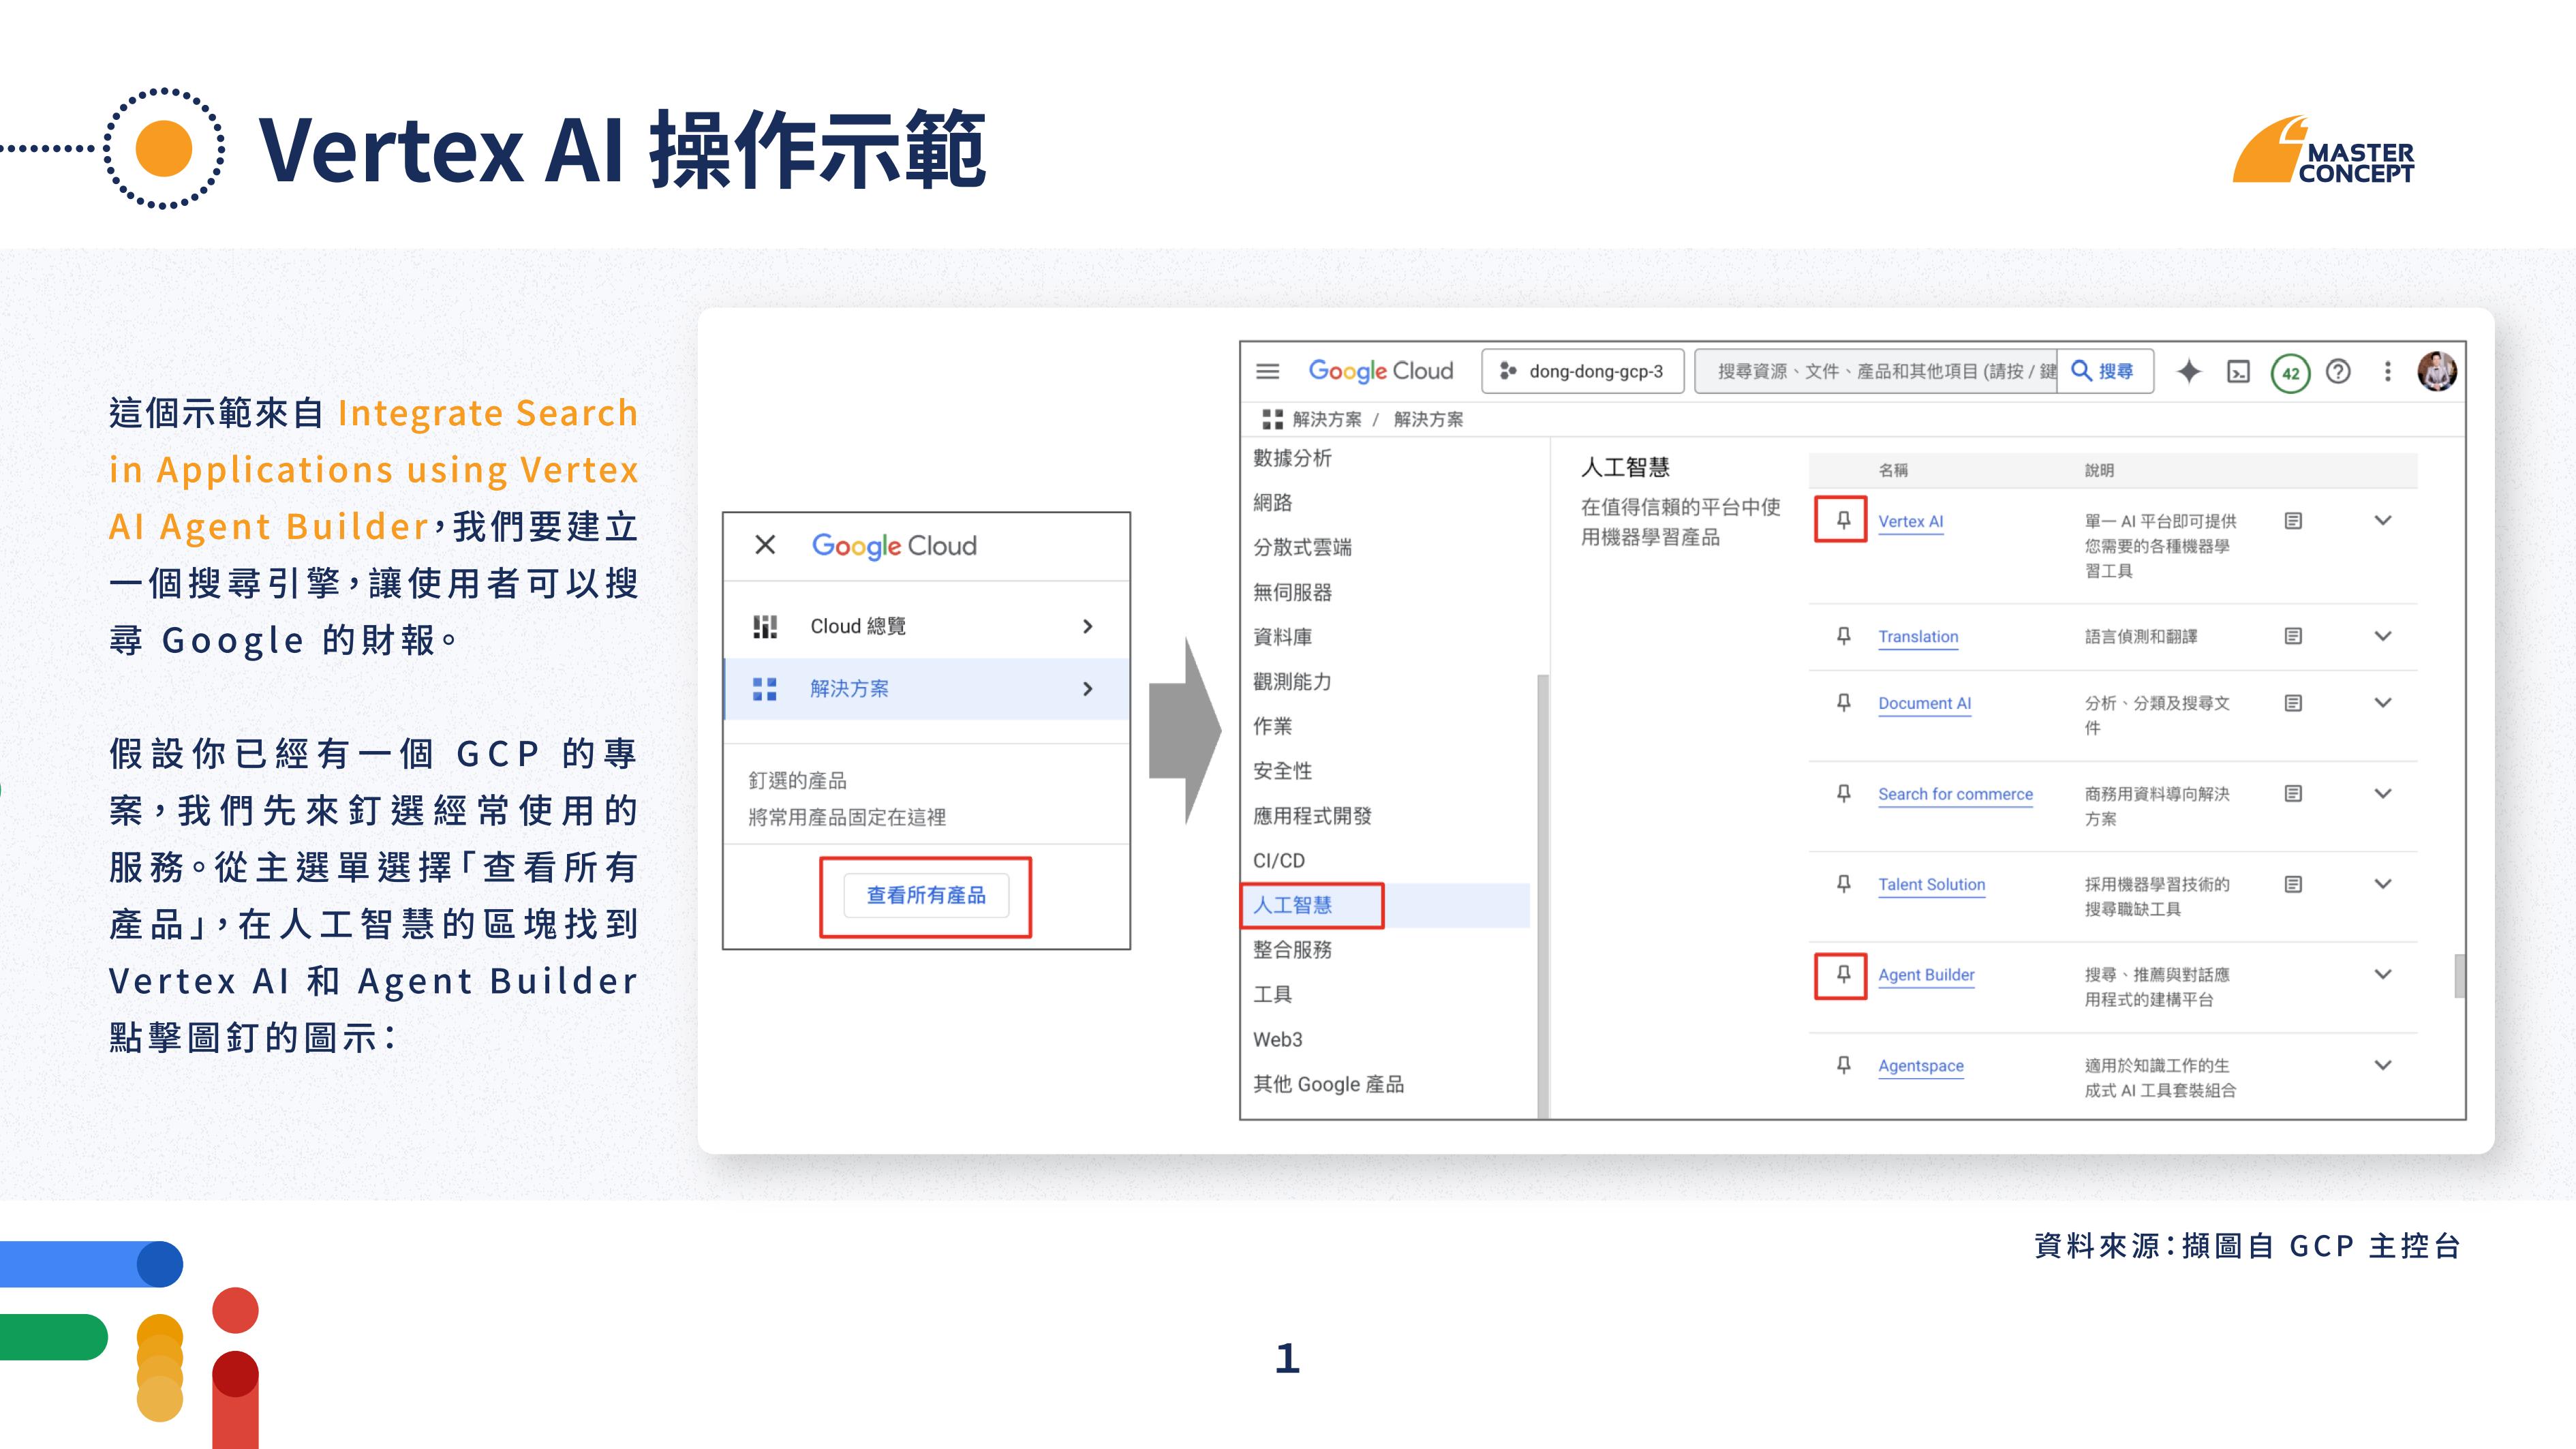Click the product list right scrollbar
This screenshot has width=2576, height=1449.
tap(2459, 976)
